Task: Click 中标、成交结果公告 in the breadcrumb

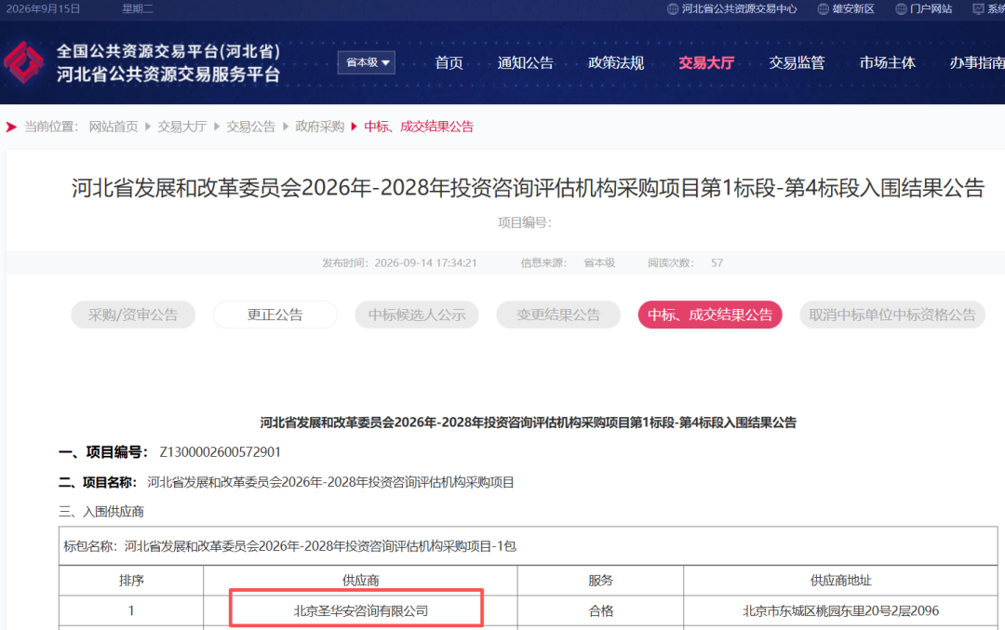Action: pos(419,127)
